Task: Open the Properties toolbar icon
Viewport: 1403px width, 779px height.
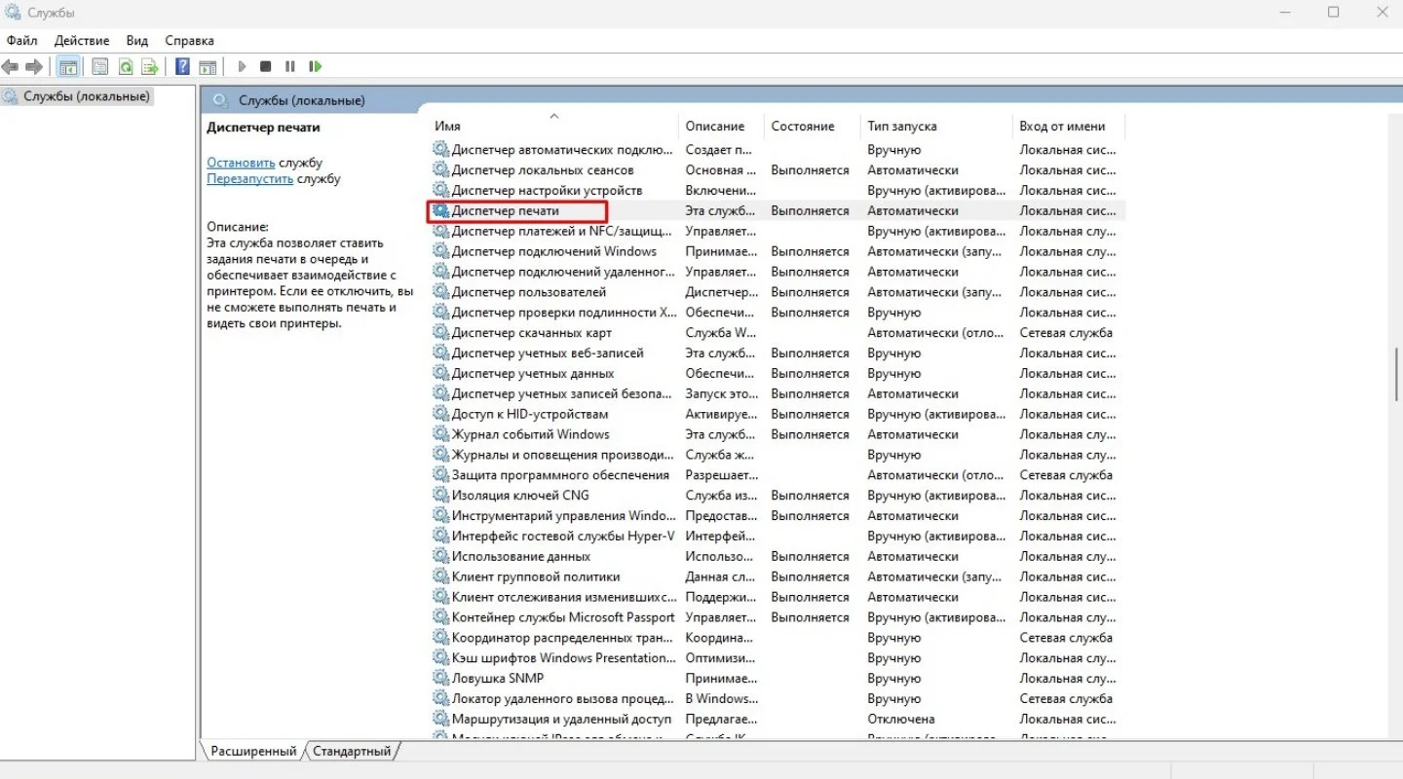Action: 99,66
